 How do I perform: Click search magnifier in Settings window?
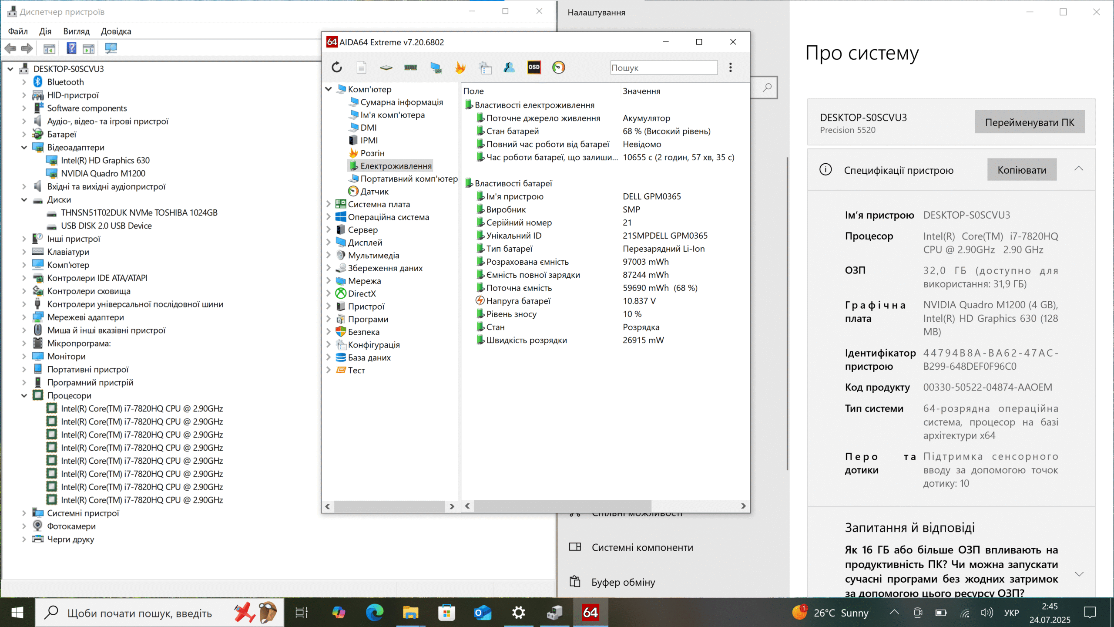pyautogui.click(x=767, y=88)
